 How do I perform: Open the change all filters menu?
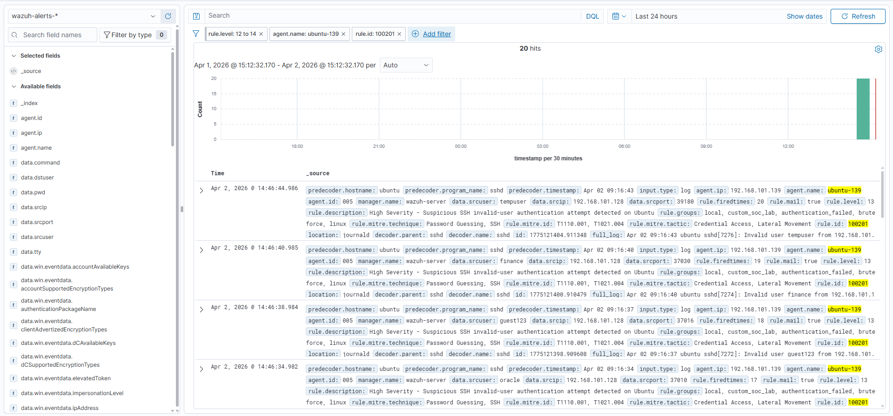point(196,34)
